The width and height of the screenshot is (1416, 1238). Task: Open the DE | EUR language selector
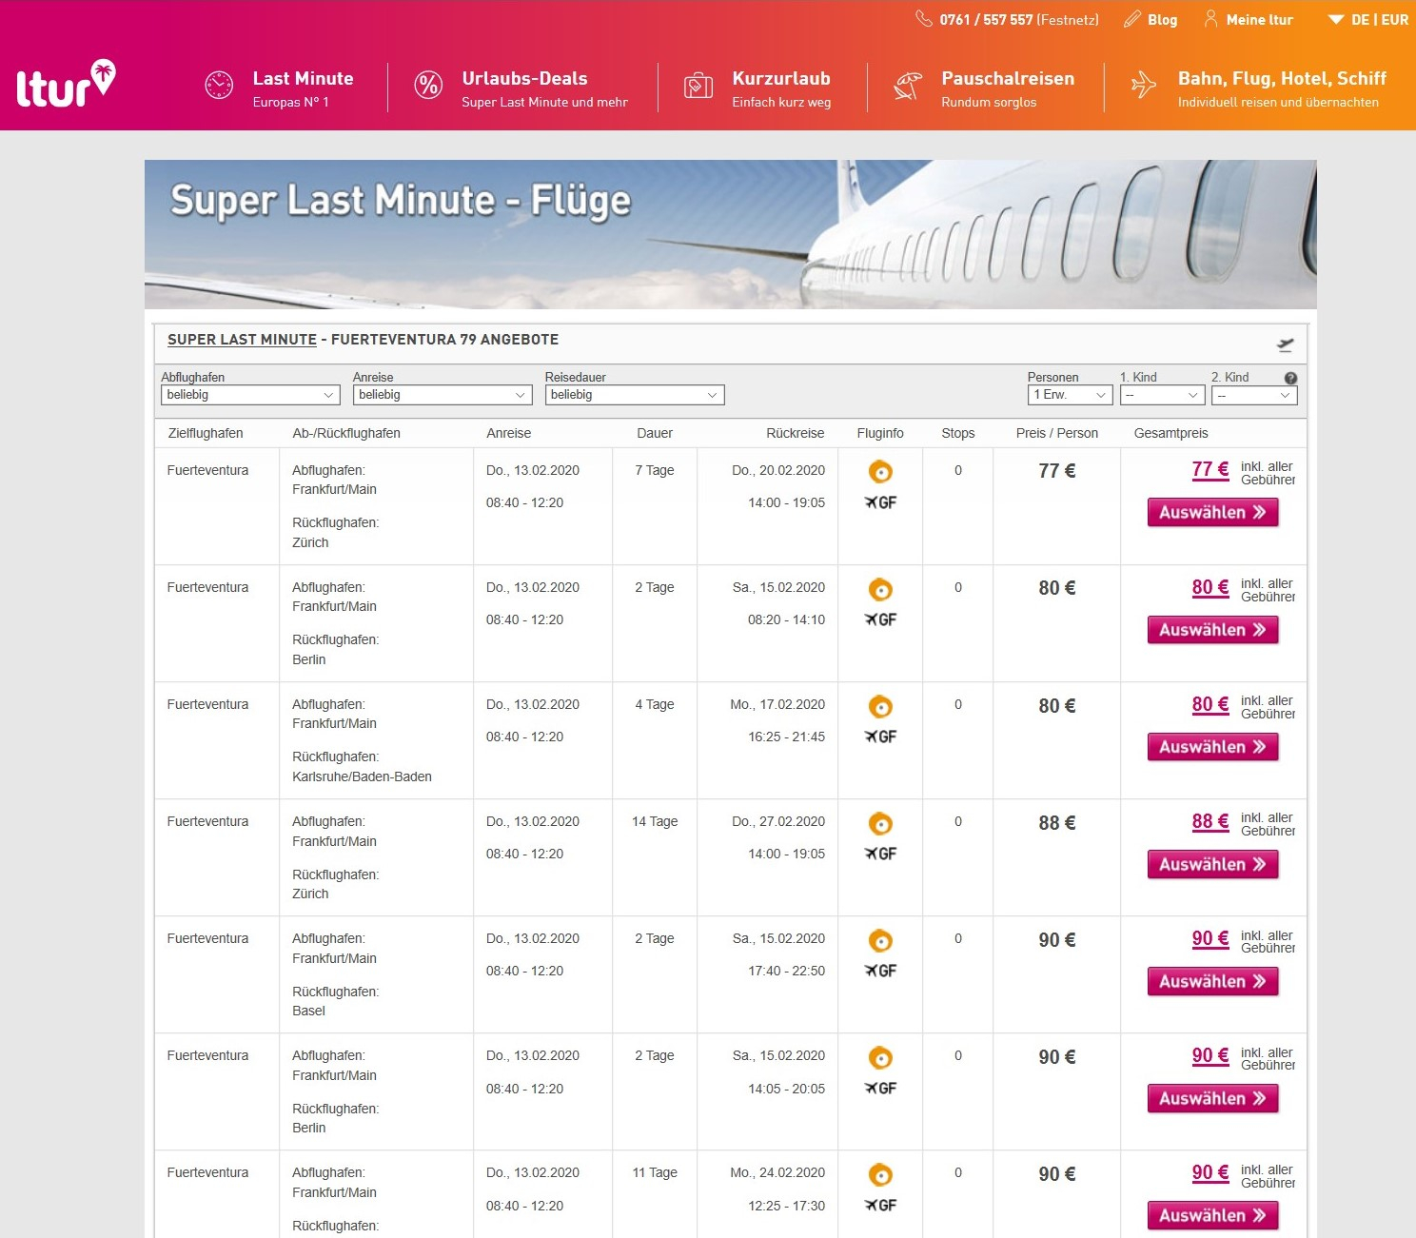click(x=1368, y=19)
